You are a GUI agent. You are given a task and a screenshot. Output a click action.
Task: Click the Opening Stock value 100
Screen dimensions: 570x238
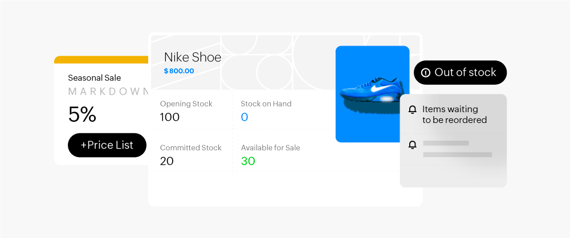pyautogui.click(x=169, y=117)
